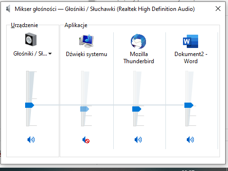The height and width of the screenshot is (171, 228).
Task: Click the device volume slider thumb
Action: 29,105
